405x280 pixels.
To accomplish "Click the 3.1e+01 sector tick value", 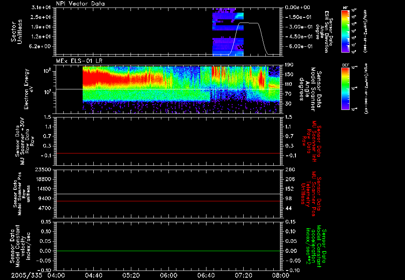I will tap(41, 8).
